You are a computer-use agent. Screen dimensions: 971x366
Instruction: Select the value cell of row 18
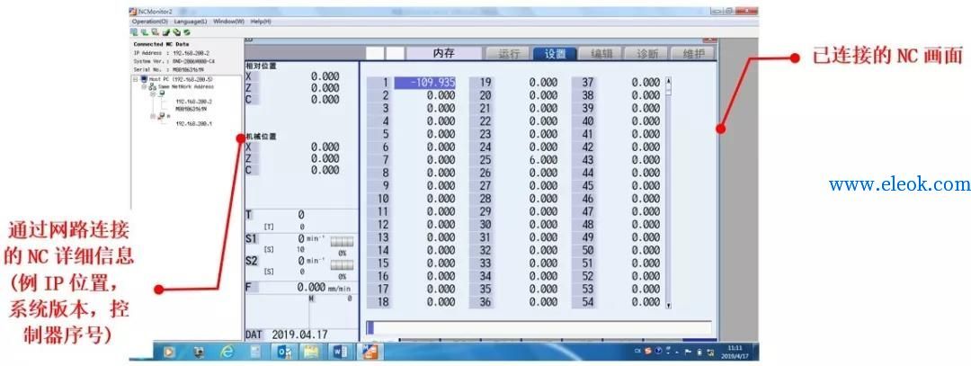(x=441, y=302)
